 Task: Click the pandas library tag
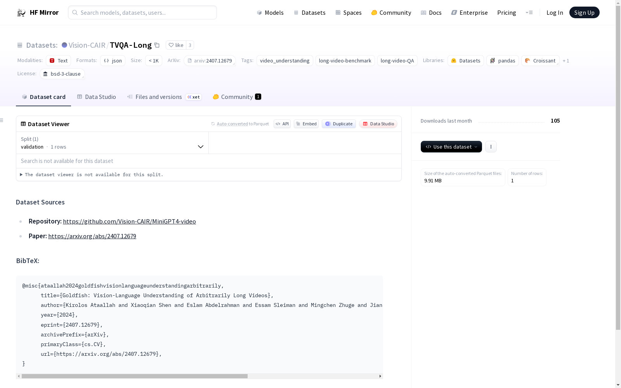pyautogui.click(x=503, y=61)
